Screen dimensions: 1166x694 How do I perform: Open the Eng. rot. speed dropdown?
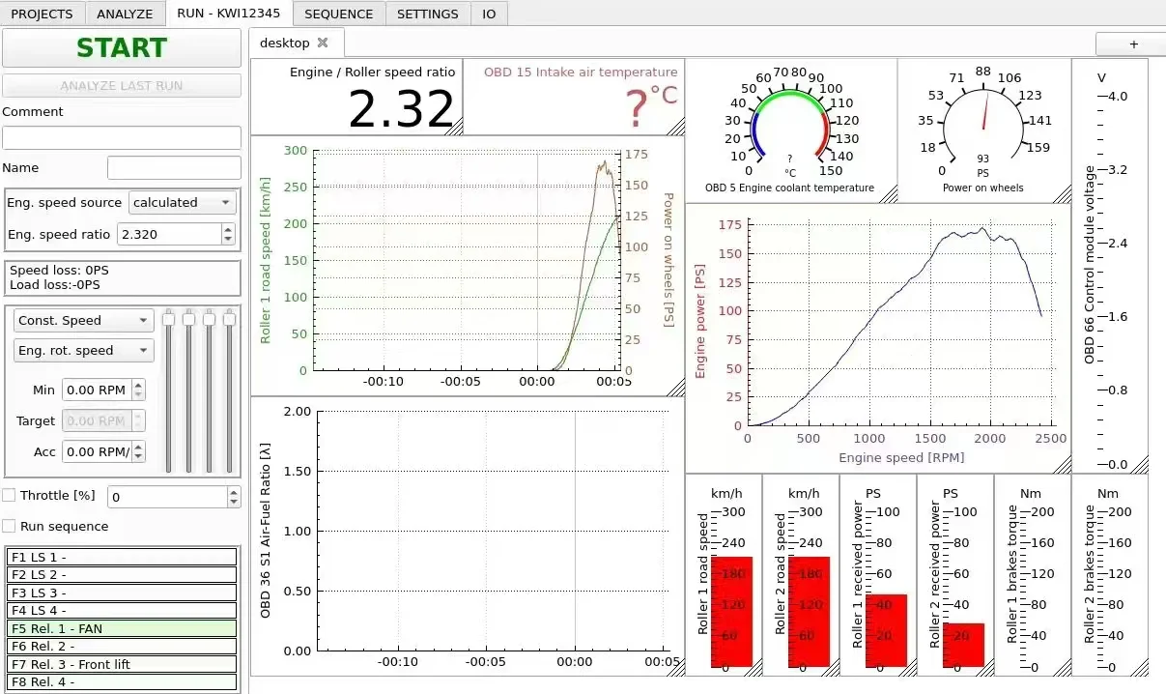pyautogui.click(x=84, y=351)
